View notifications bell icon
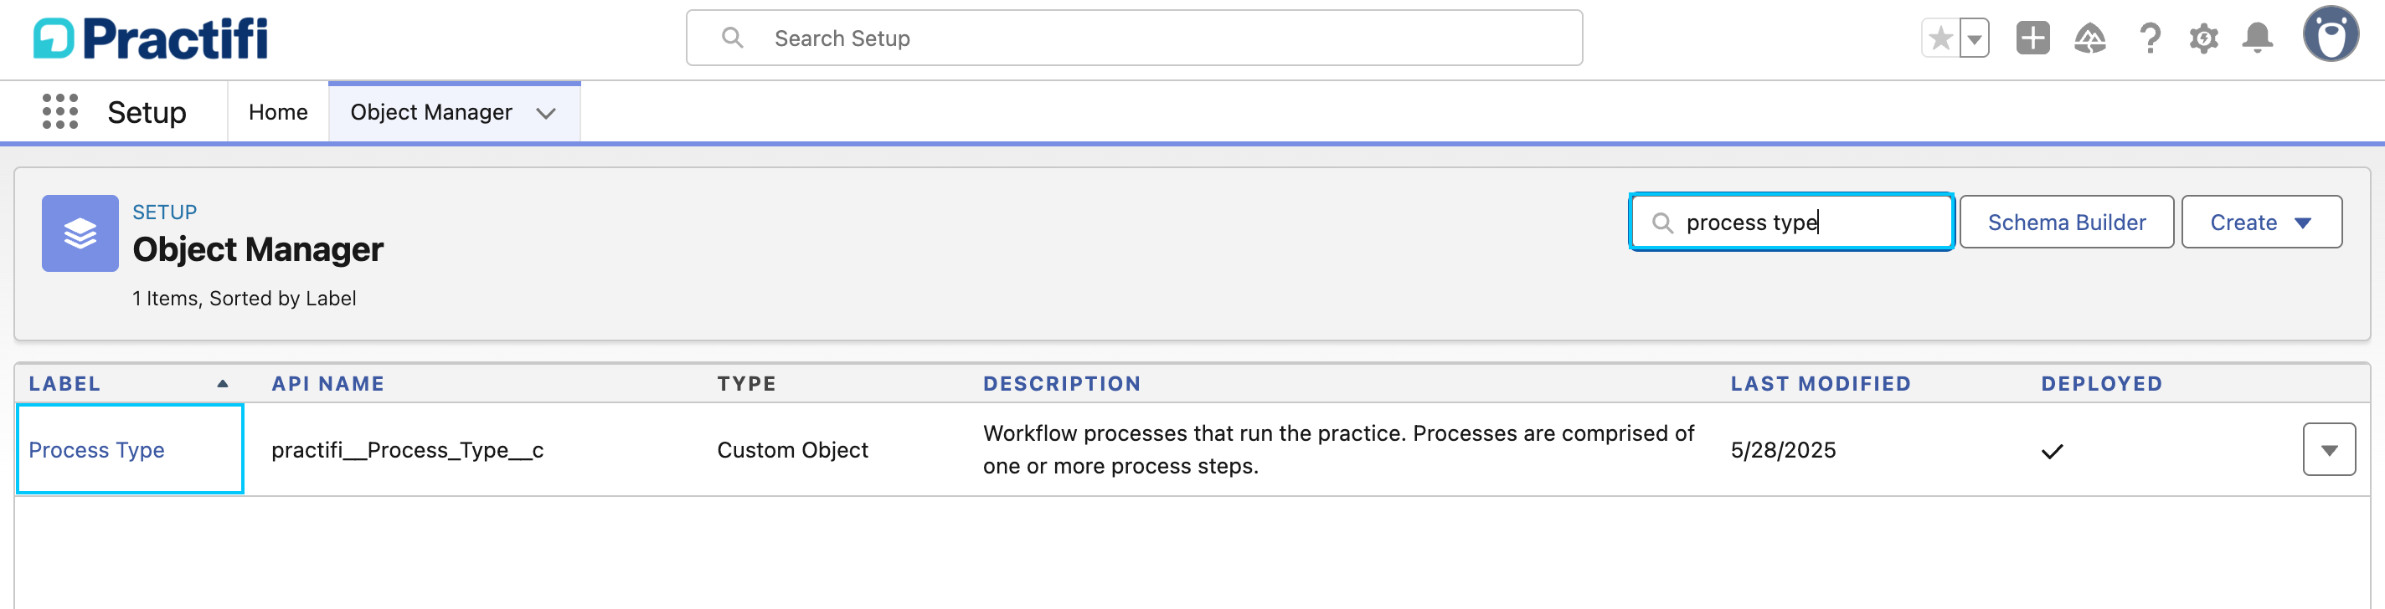The width and height of the screenshot is (2385, 609). pyautogui.click(x=2257, y=38)
